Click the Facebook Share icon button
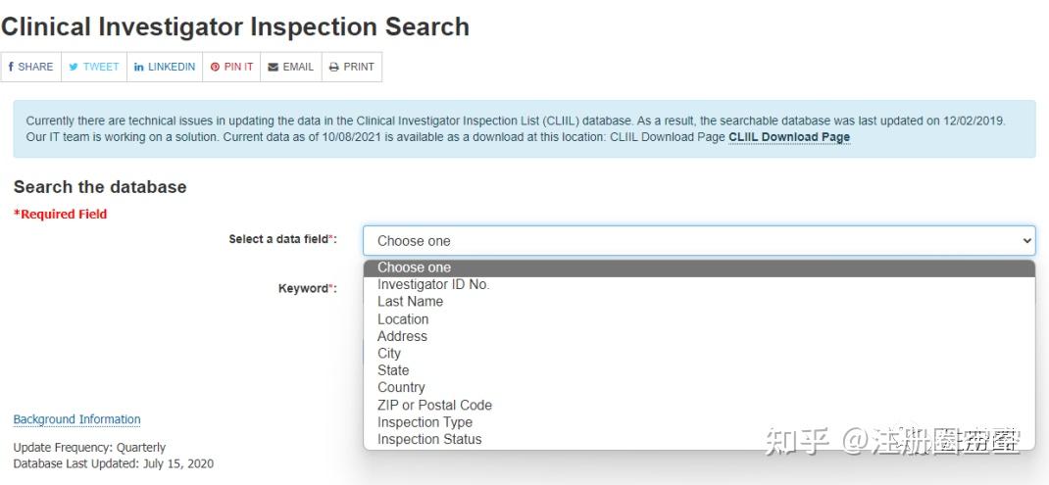 [x=11, y=67]
